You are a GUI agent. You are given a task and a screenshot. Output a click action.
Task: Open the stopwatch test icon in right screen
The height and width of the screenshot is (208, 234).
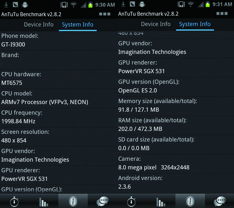coord(131,202)
